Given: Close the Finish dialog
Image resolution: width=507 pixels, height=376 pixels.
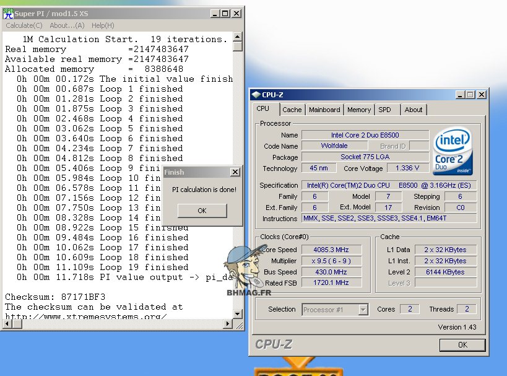Looking at the screenshot, I should (x=235, y=172).
